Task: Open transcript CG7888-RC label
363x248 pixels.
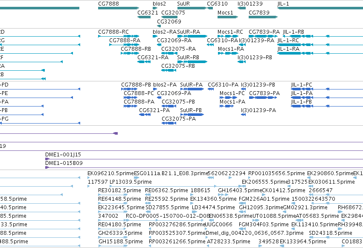Action: (113, 32)
